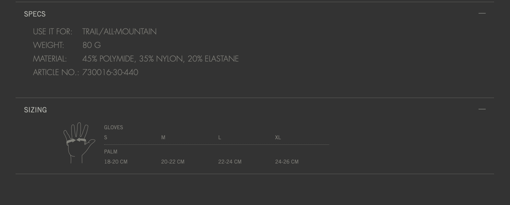Image resolution: width=510 pixels, height=205 pixels.
Task: Collapse the Sizing section minus icon
Action: pyautogui.click(x=482, y=109)
